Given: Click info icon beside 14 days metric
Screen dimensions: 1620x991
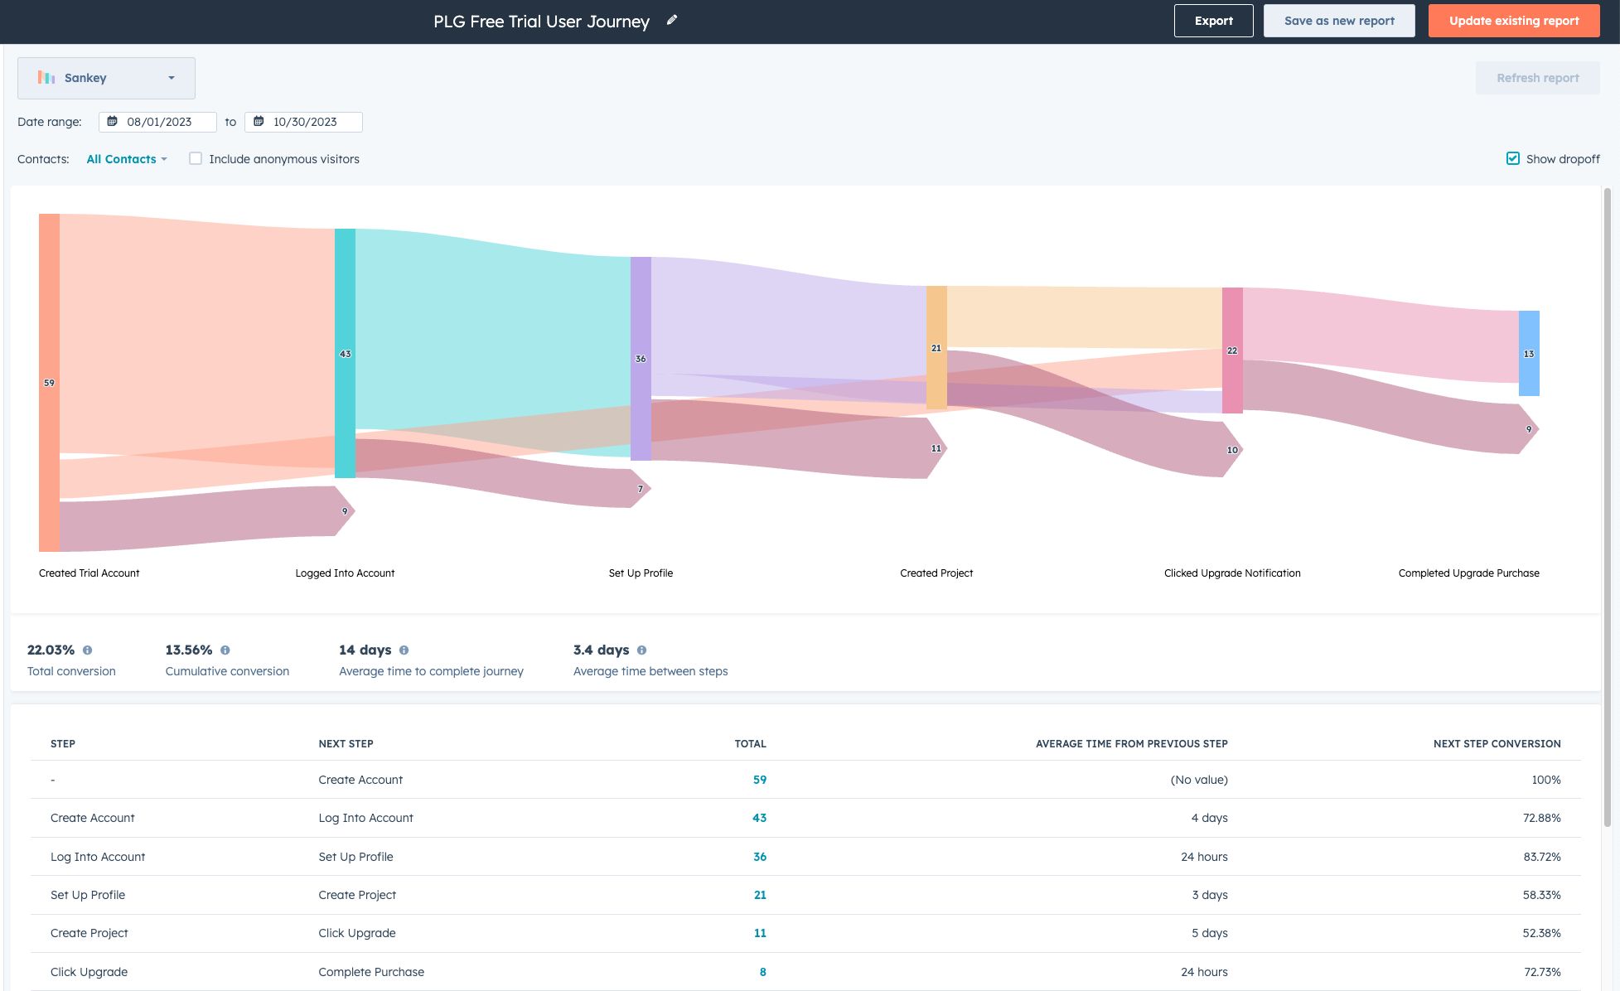Looking at the screenshot, I should pyautogui.click(x=404, y=650).
